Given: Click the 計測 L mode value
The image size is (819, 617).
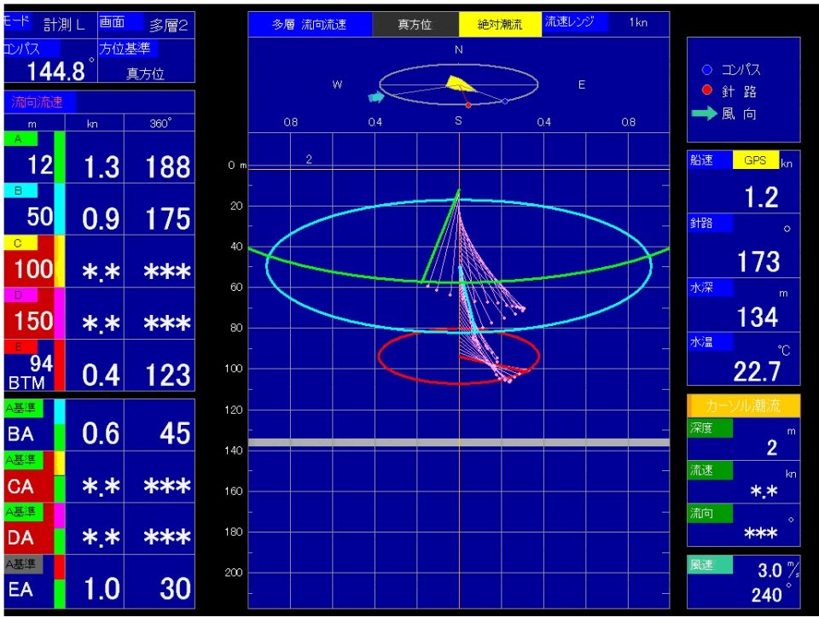Looking at the screenshot, I should (64, 25).
